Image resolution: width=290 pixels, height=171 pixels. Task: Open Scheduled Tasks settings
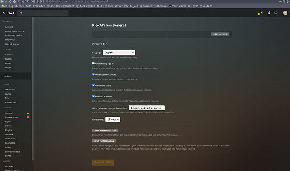13,152
